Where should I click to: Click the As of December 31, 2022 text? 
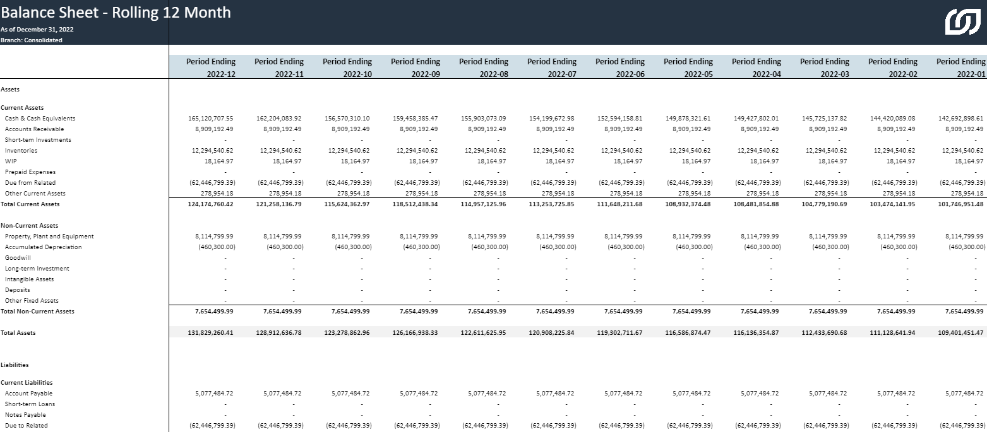pos(37,29)
